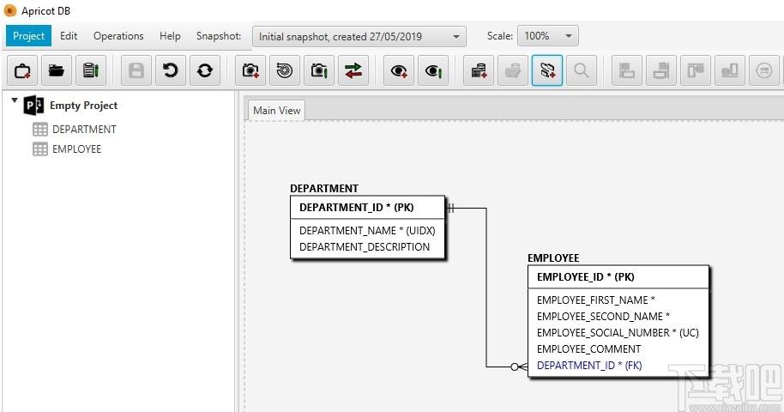Create a new project with briefcase icon
784x412 pixels.
(22, 70)
